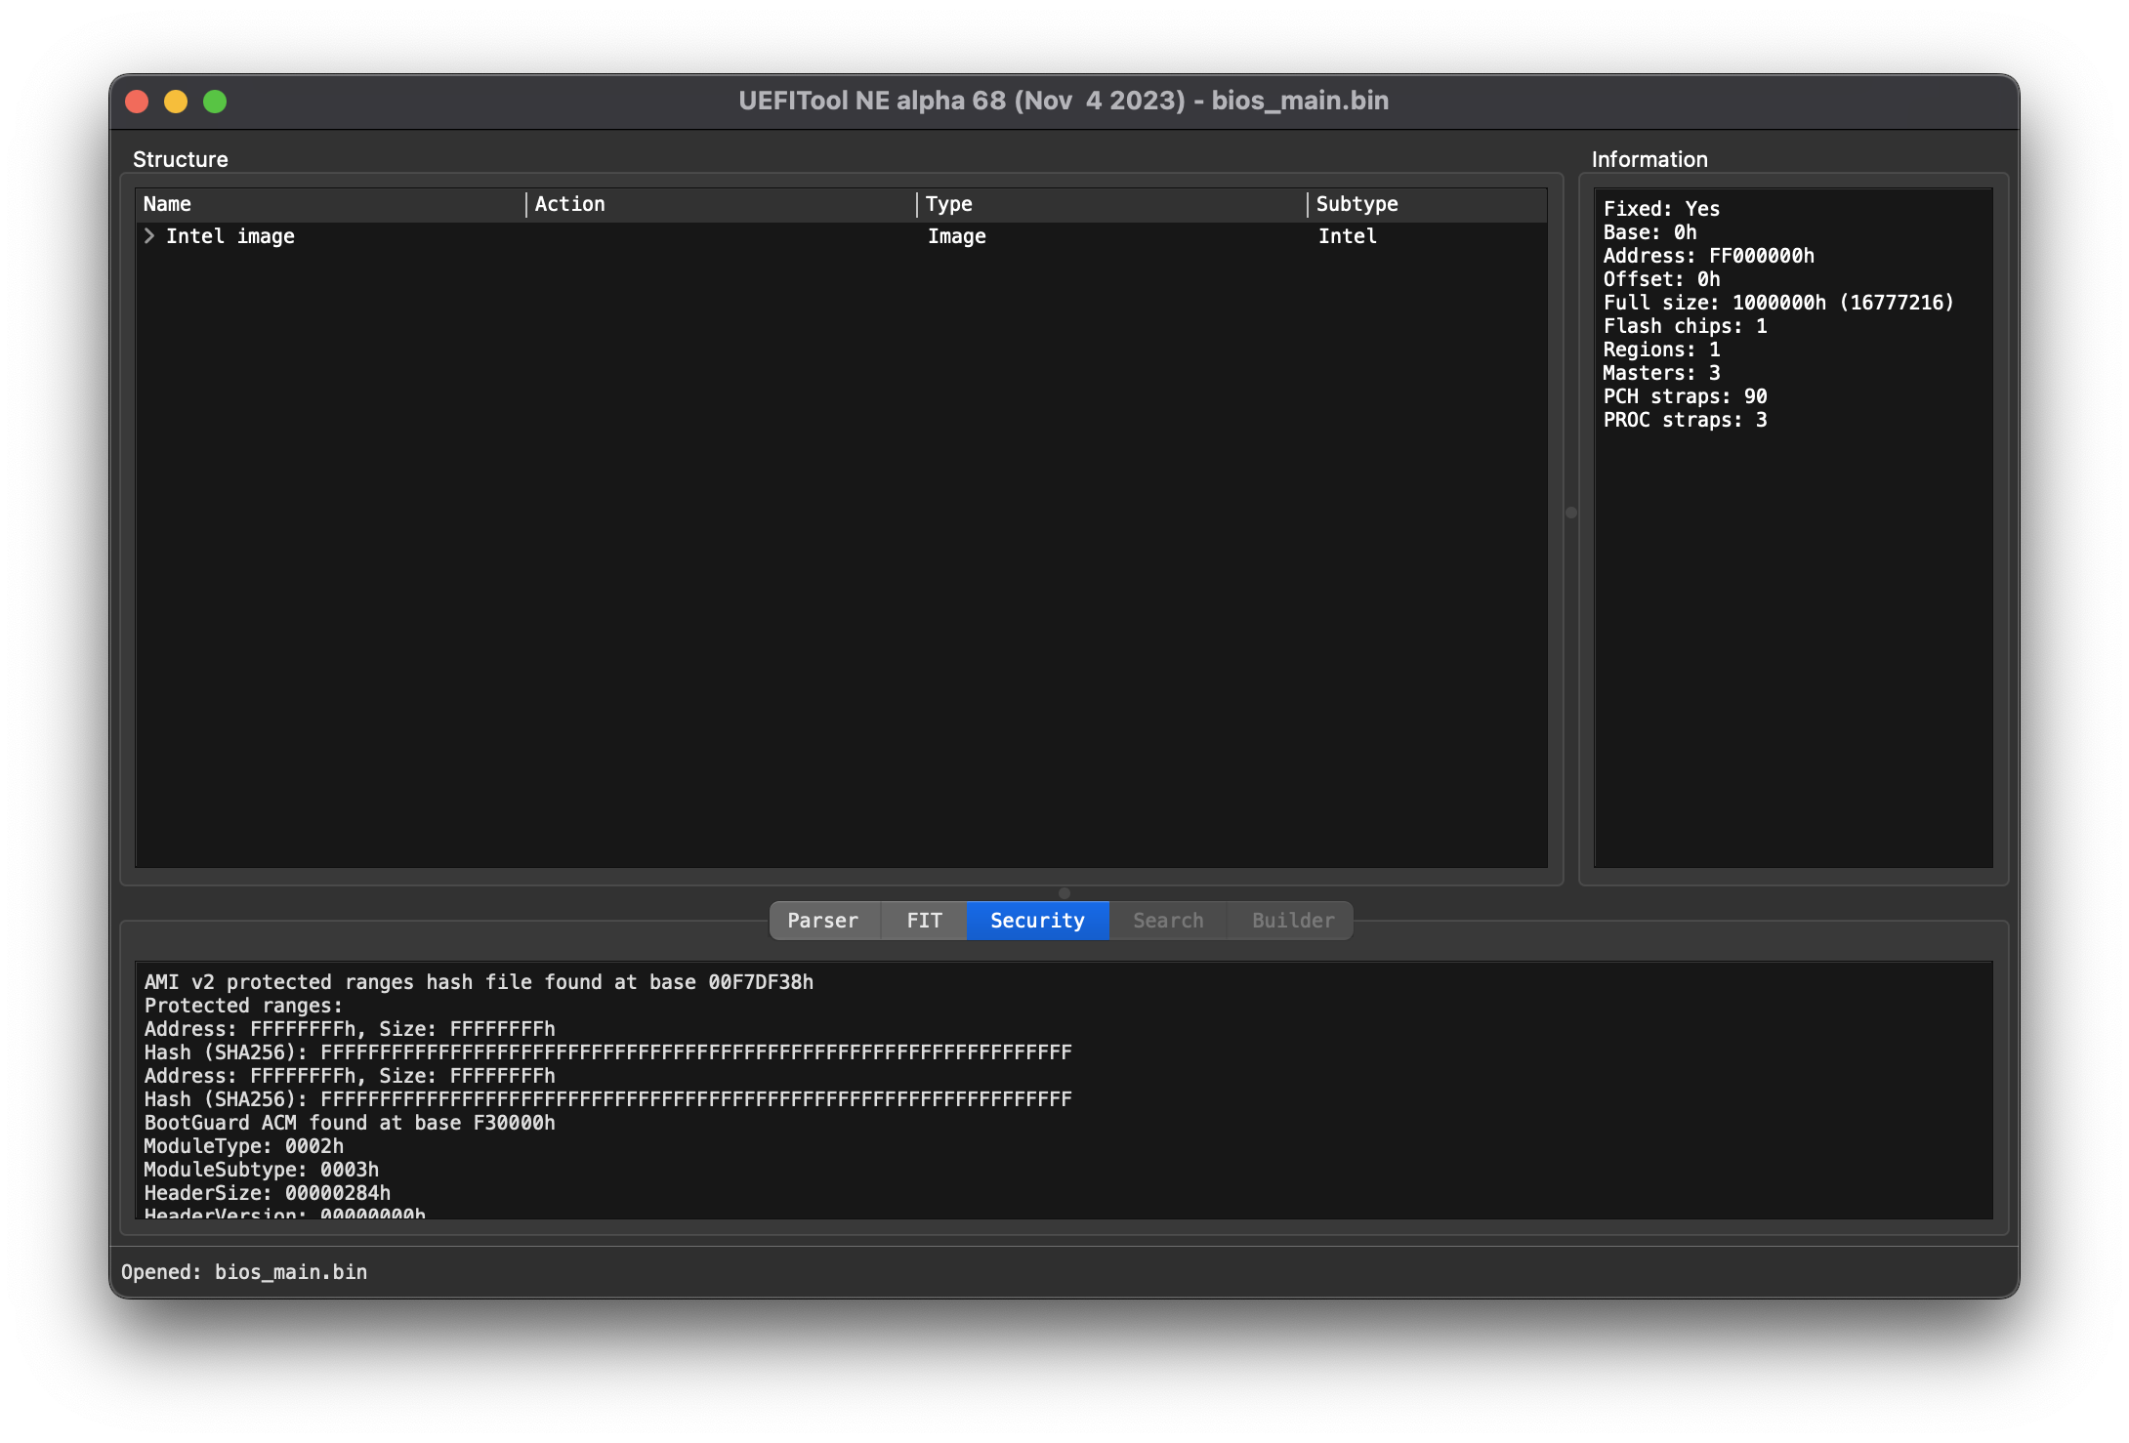Screen dimensions: 2129x1443
Task: Click the Action column header
Action: coord(722,204)
